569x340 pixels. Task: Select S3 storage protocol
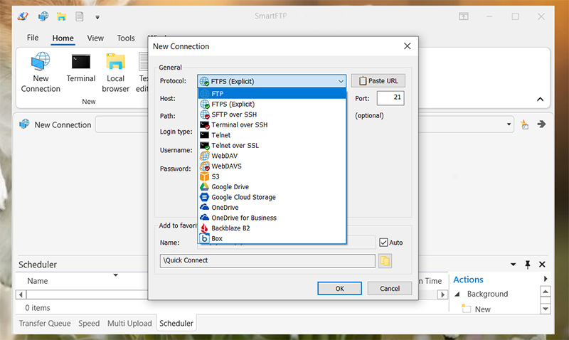click(x=272, y=176)
